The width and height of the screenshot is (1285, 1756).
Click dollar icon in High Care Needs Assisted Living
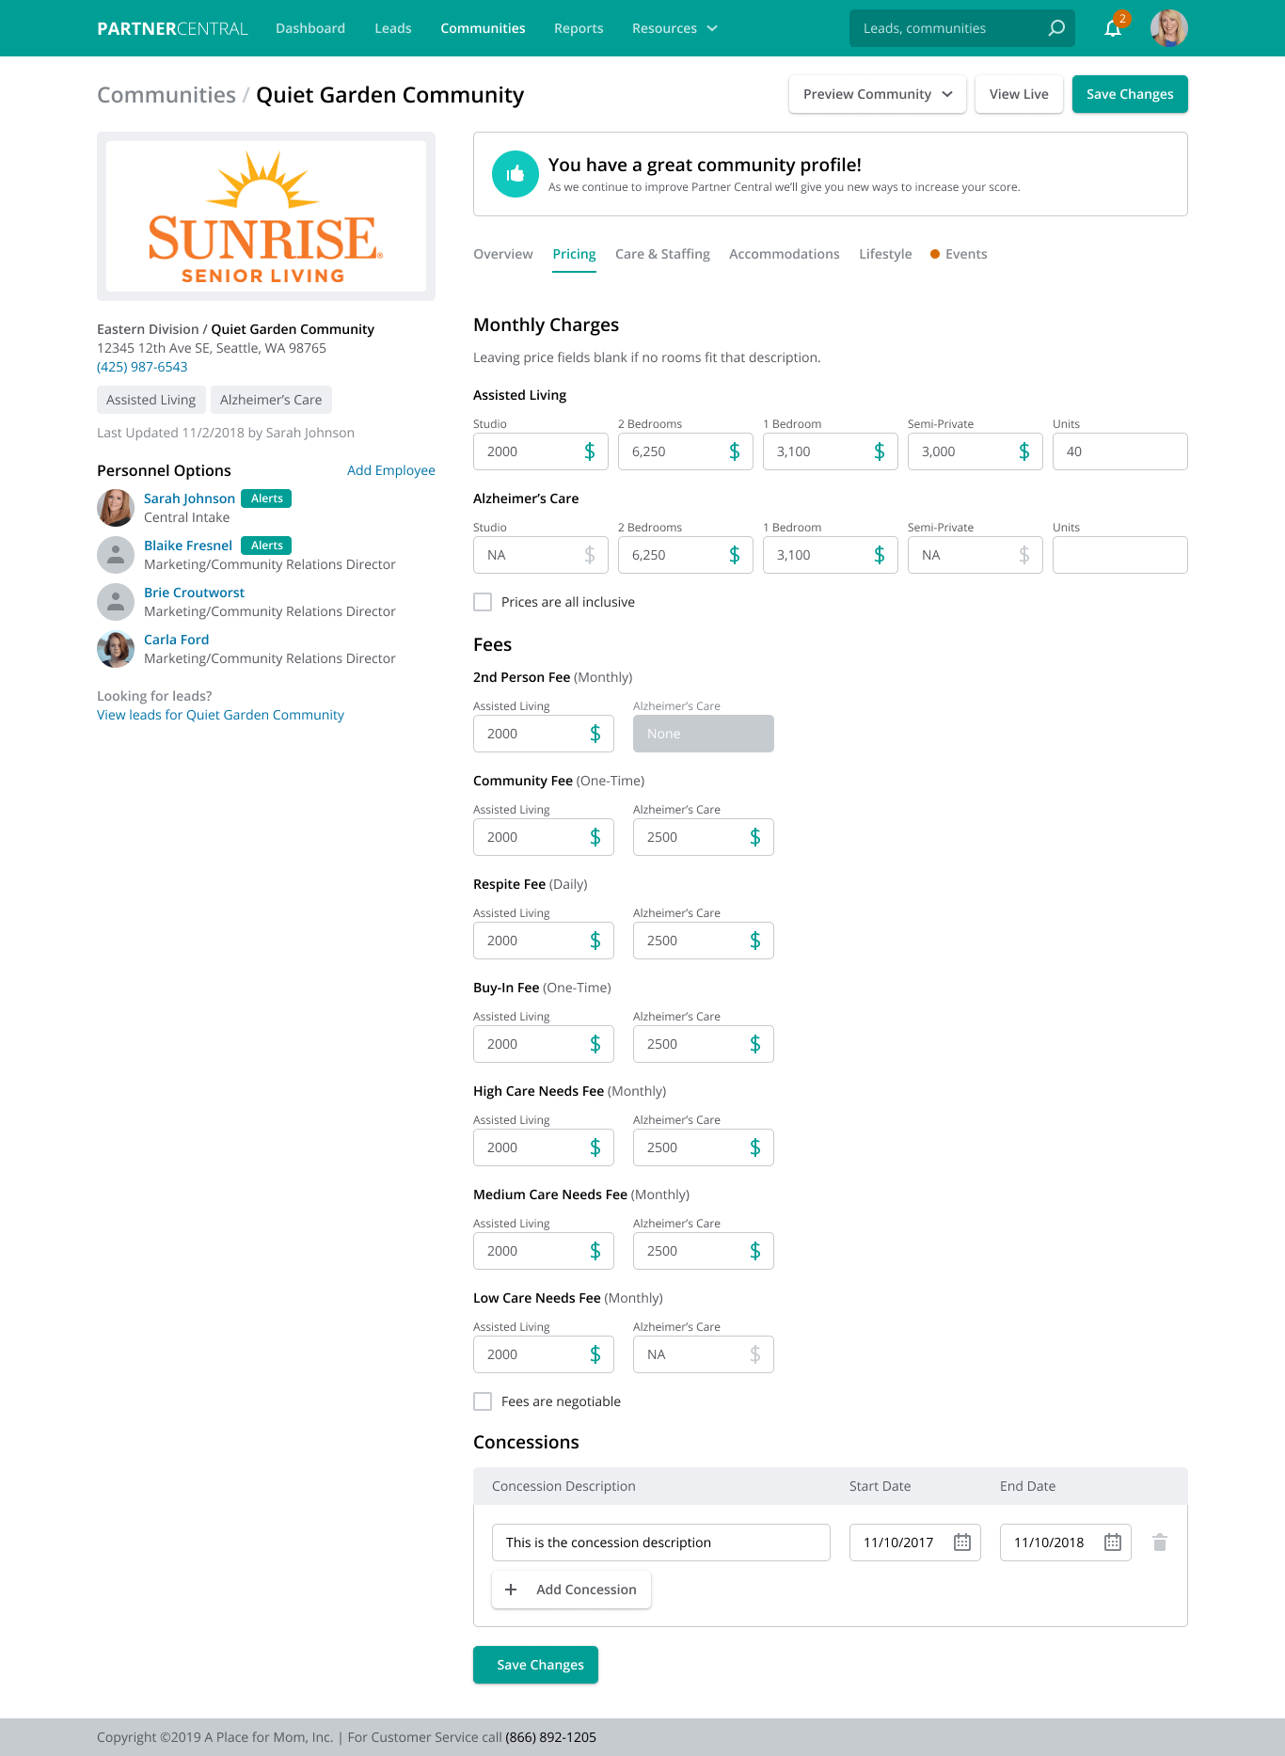[x=595, y=1147]
